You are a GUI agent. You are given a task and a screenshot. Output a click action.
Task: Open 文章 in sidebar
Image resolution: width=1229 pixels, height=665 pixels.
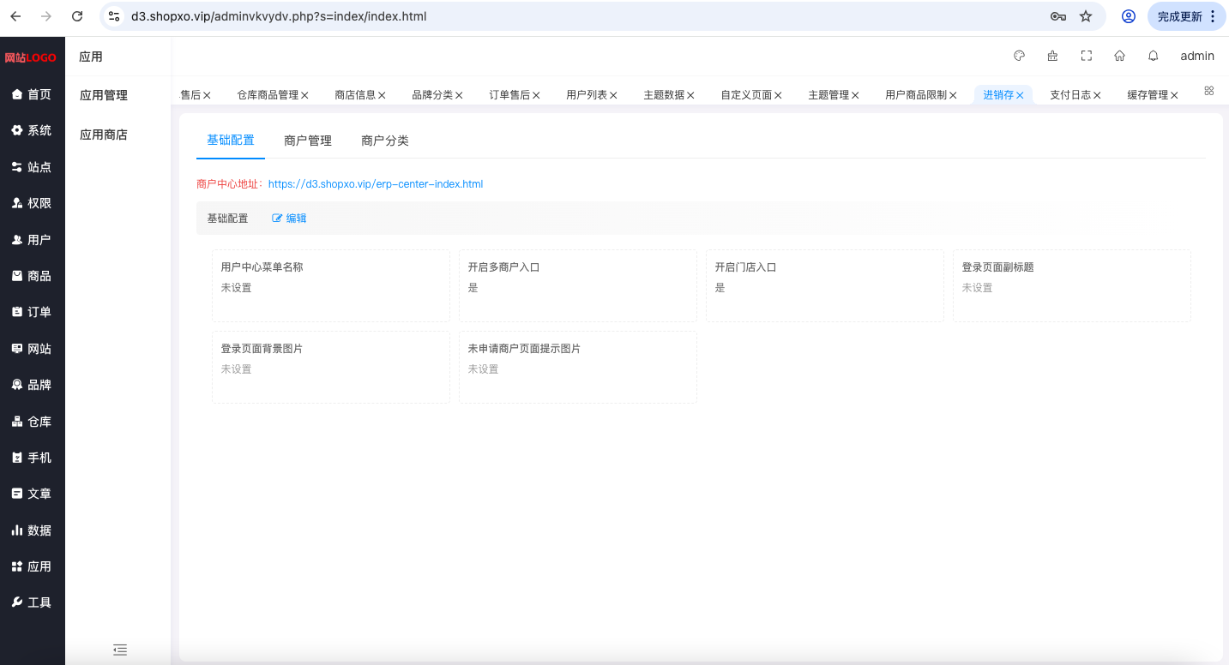(x=33, y=494)
